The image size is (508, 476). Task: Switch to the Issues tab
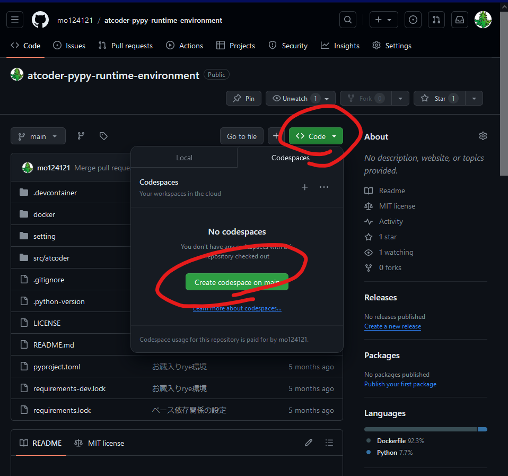pyautogui.click(x=69, y=46)
